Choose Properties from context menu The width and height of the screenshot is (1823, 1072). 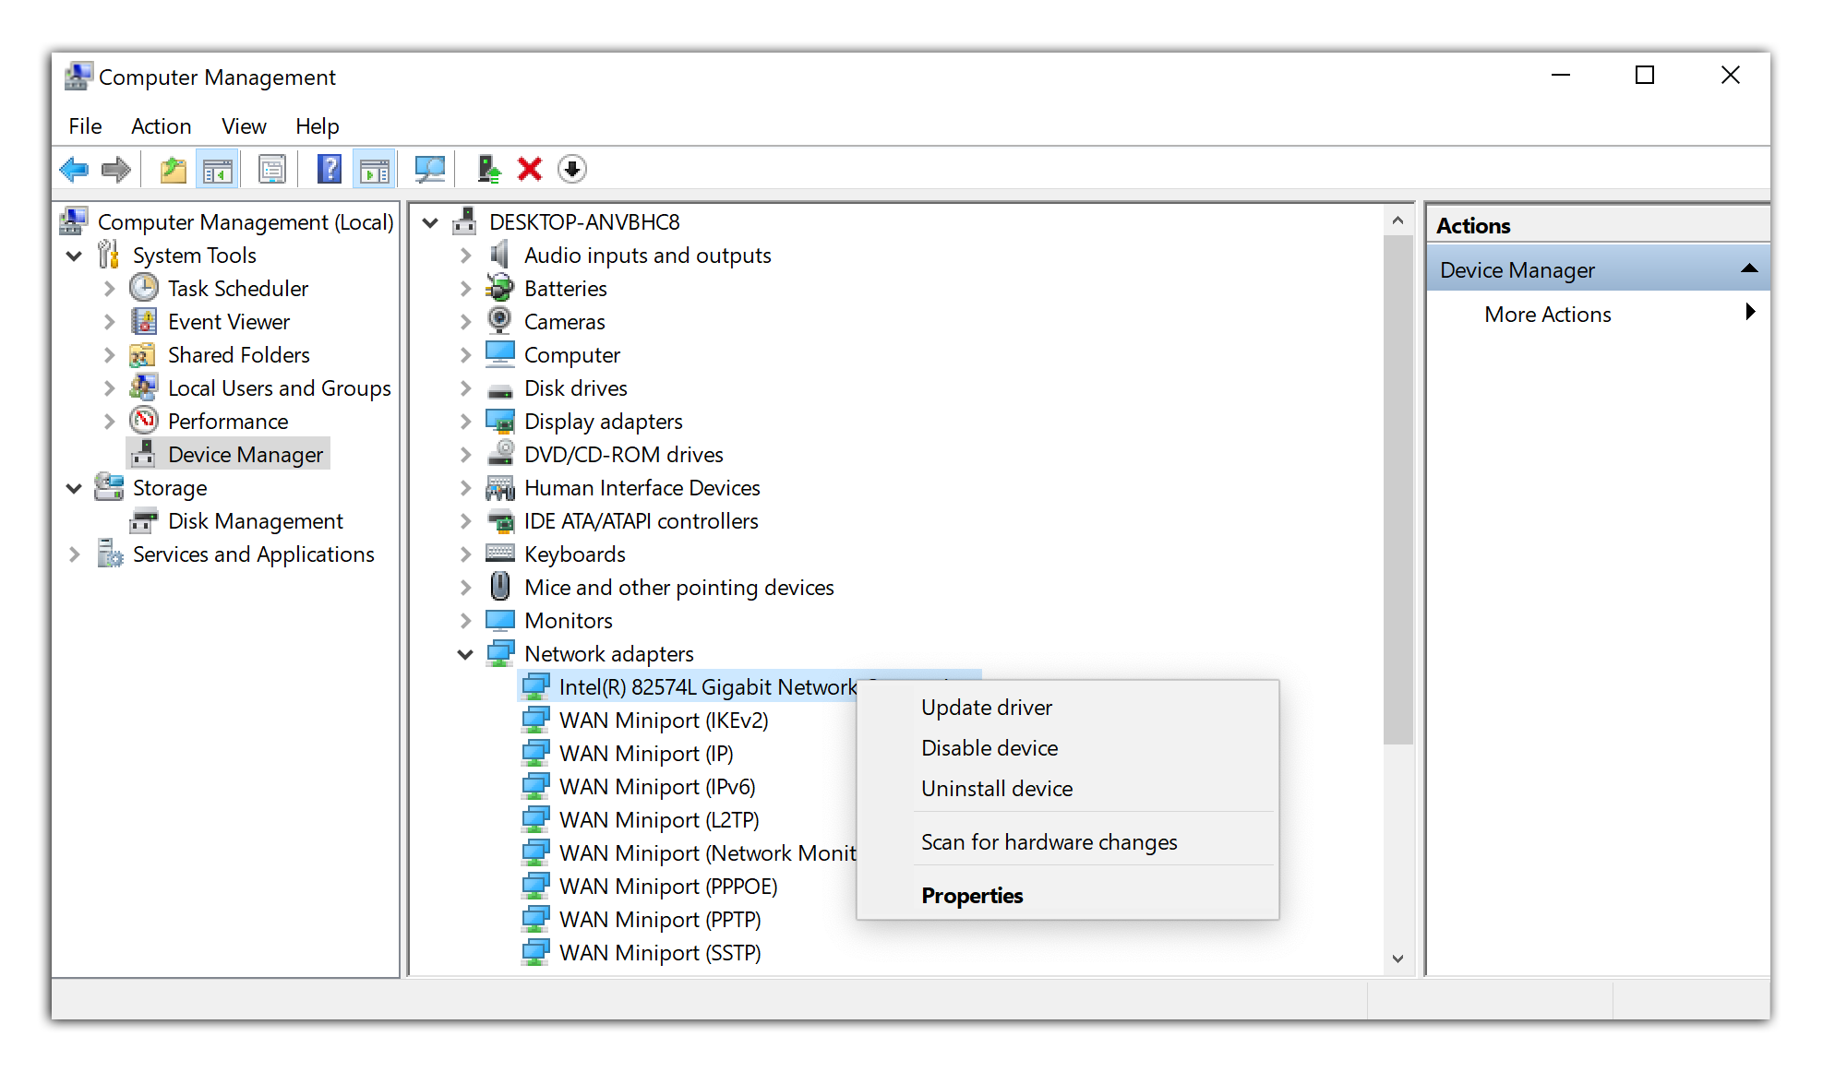[x=1068, y=896]
